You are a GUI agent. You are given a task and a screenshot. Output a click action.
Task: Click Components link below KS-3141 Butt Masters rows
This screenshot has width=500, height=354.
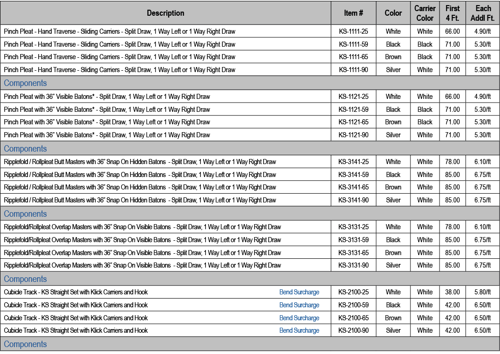pyautogui.click(x=25, y=214)
